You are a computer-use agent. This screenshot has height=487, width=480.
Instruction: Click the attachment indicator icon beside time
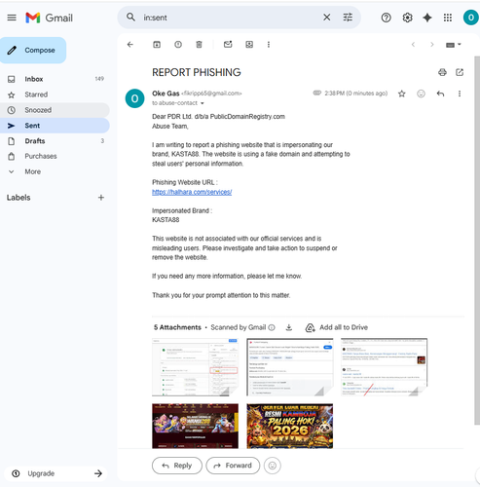tap(316, 94)
